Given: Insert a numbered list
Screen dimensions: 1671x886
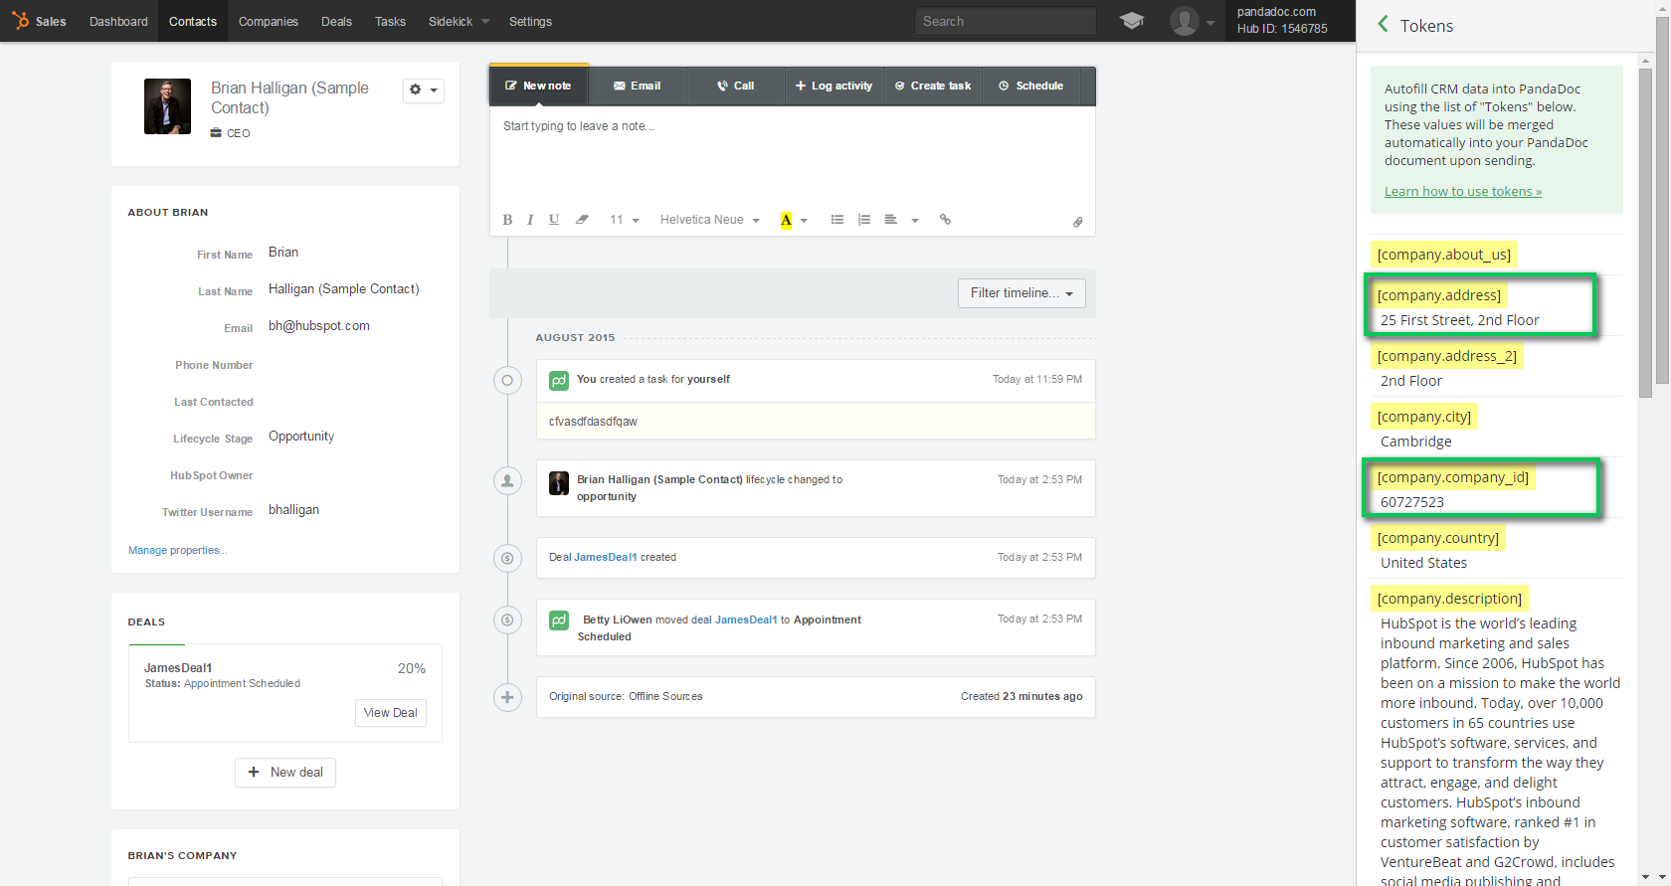Looking at the screenshot, I should tap(864, 220).
